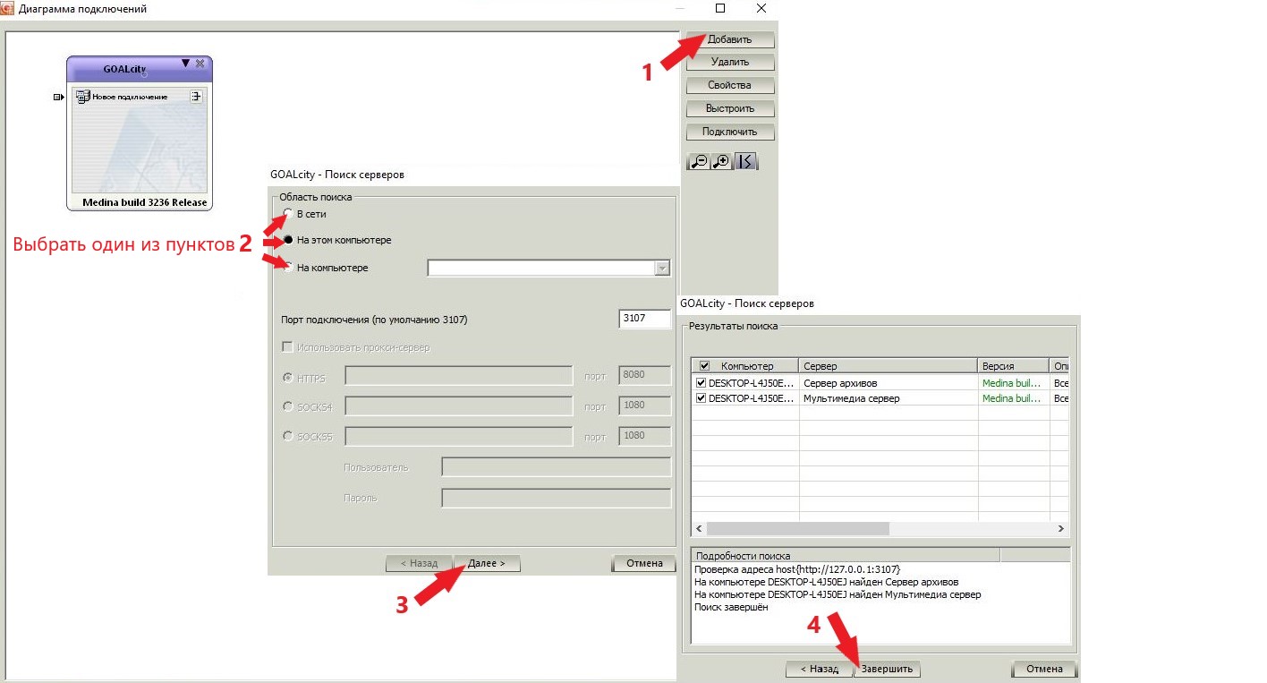1267x683 pixels.
Task: Click the results table horizontal scrollbar thumb
Action: [797, 529]
